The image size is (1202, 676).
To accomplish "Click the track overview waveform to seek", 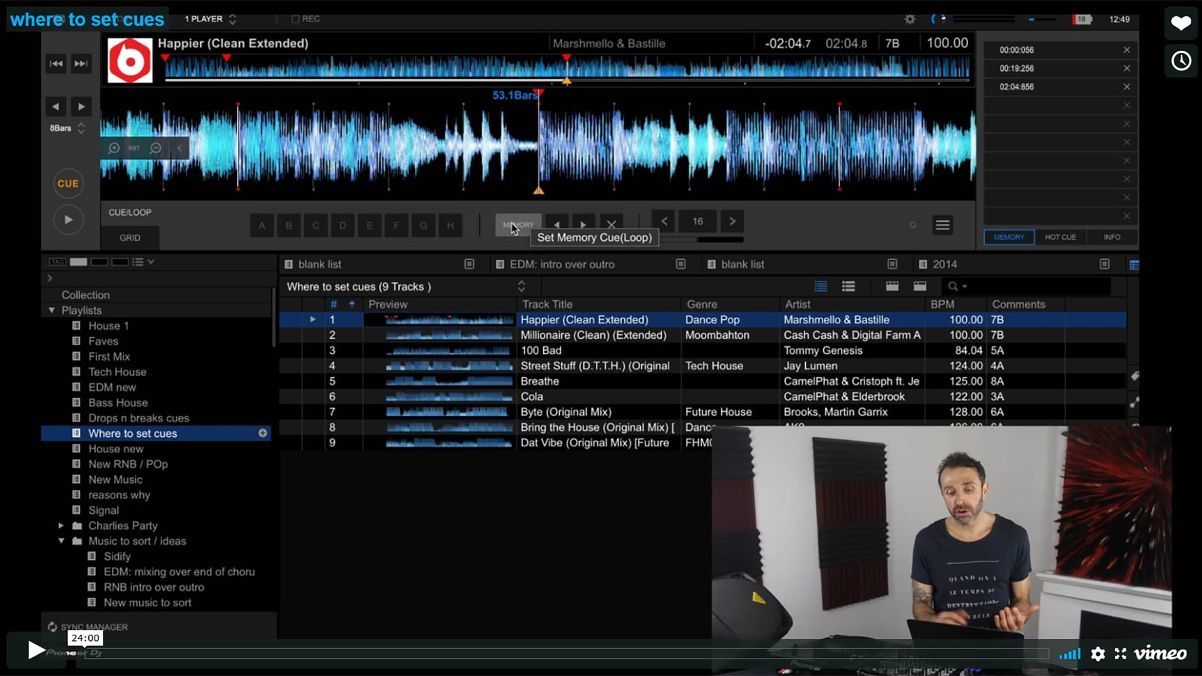I will (567, 68).
